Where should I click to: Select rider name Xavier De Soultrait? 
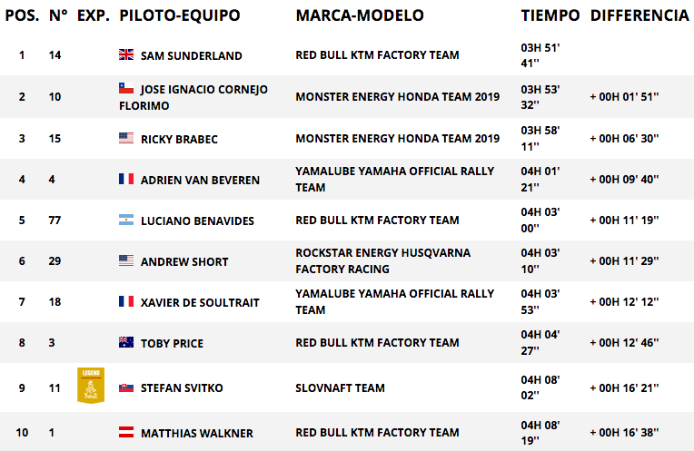point(200,302)
